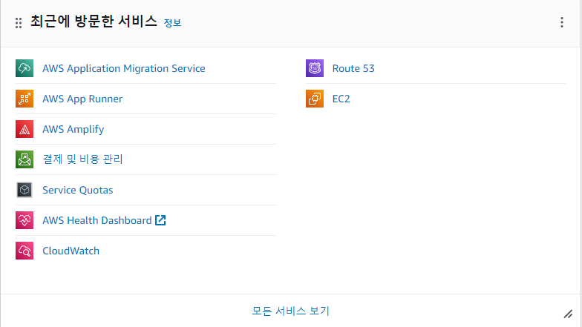Viewport: 582px width, 327px height.
Task: Click the green 결제 및 비용 관리 icon
Action: (x=24, y=159)
